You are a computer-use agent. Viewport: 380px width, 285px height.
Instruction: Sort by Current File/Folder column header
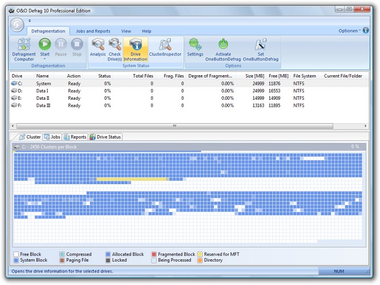[x=345, y=76]
